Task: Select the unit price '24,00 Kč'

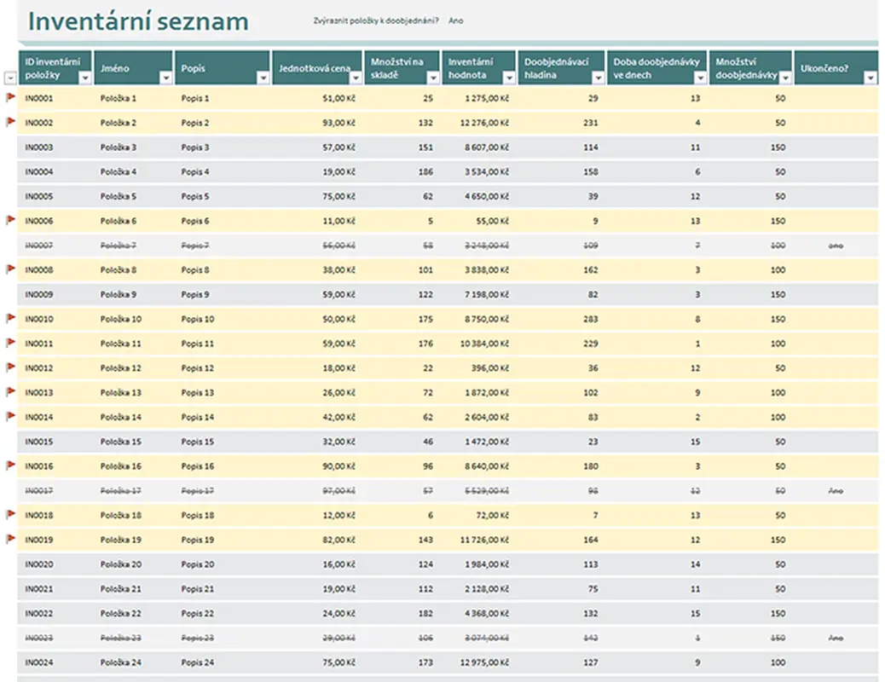Action: [x=339, y=614]
